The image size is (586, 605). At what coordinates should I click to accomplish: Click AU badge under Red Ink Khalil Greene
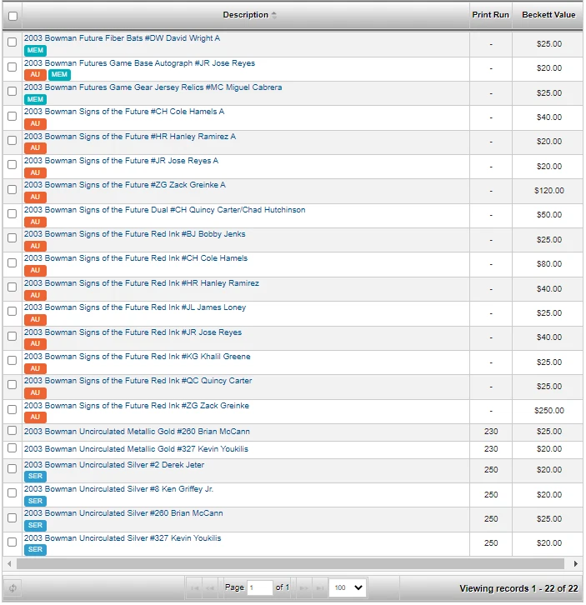pyautogui.click(x=35, y=368)
